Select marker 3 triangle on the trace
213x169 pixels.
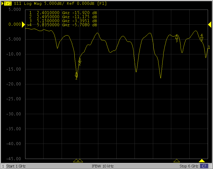[177, 37]
